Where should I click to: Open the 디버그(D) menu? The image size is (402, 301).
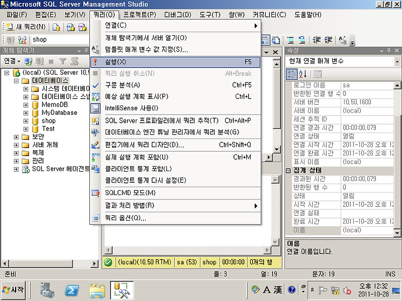pos(178,15)
